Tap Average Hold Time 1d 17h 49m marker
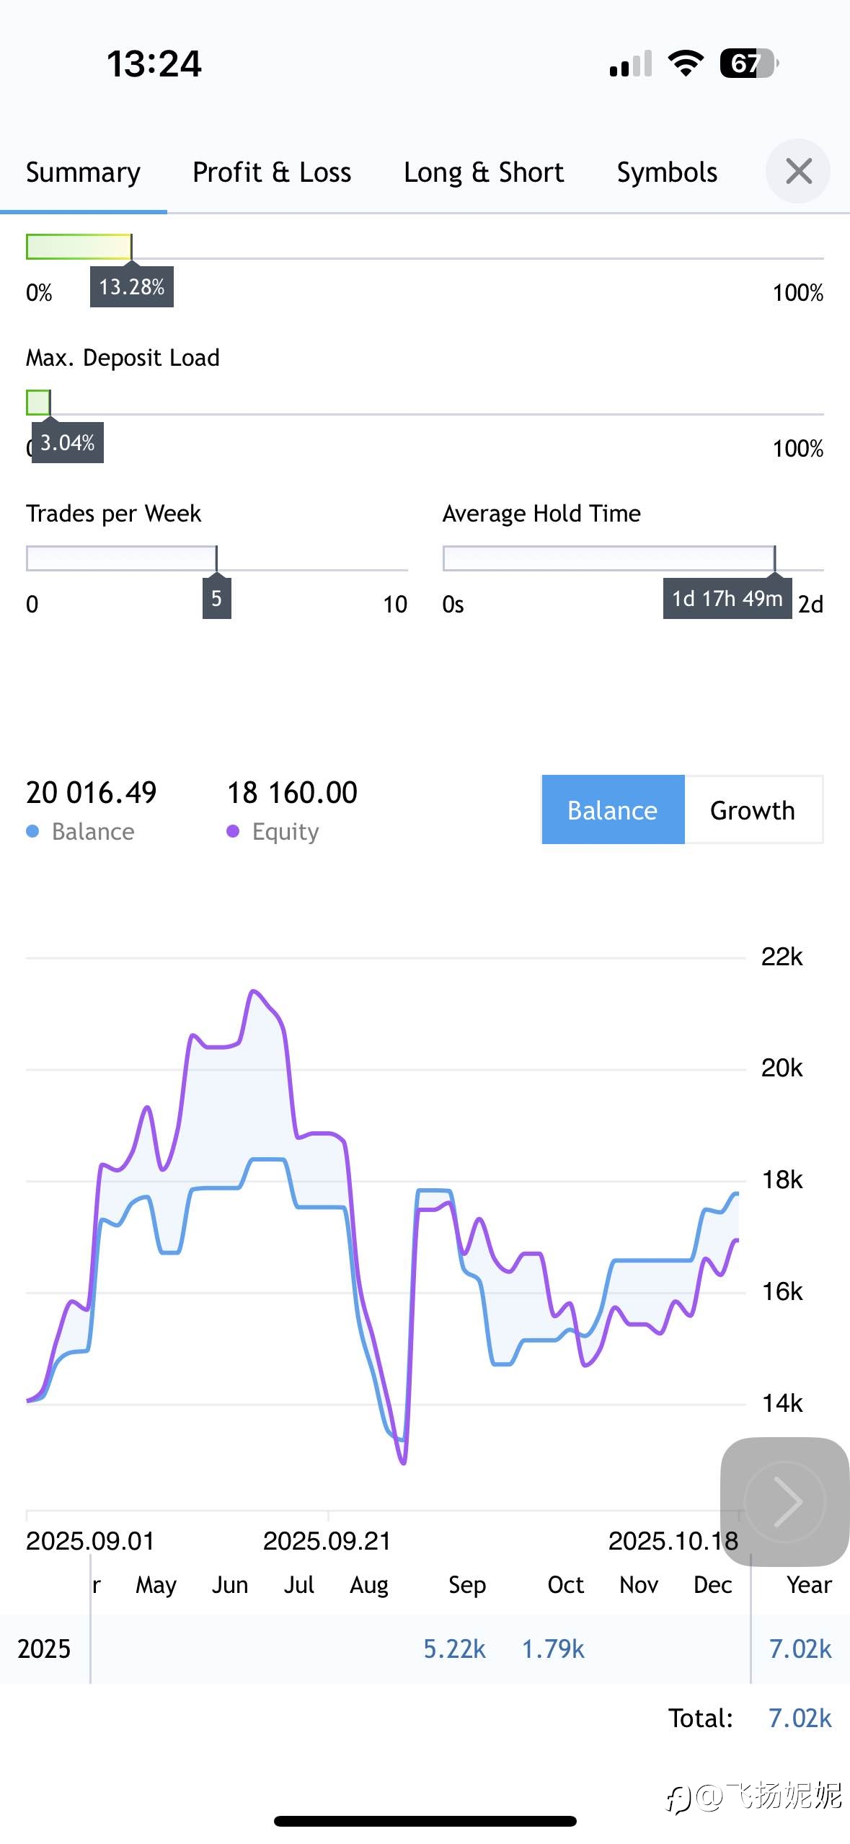850x1844 pixels. 727,599
